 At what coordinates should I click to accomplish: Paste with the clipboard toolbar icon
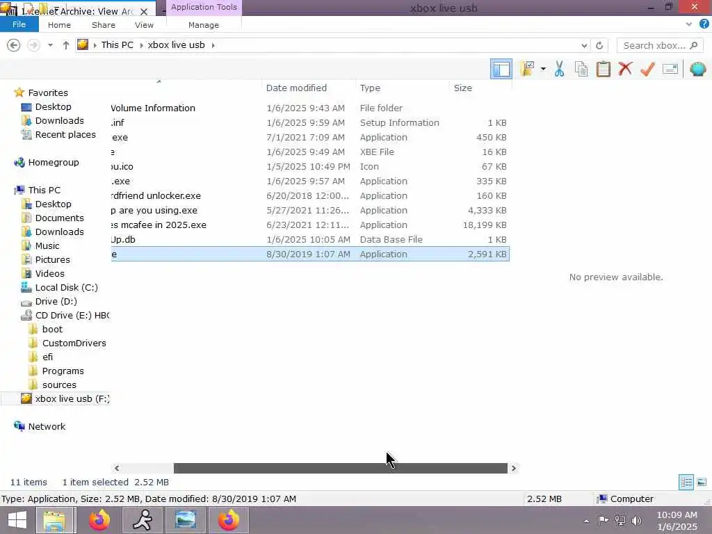[603, 69]
